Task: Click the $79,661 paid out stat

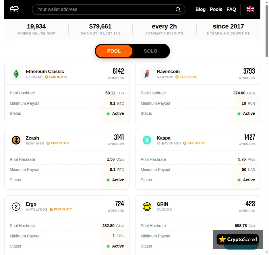Action: click(x=100, y=29)
